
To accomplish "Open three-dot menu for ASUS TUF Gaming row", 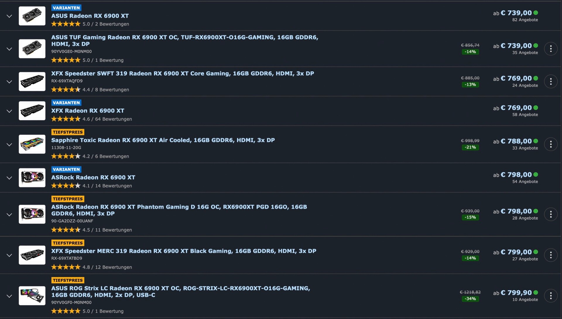I will [551, 49].
